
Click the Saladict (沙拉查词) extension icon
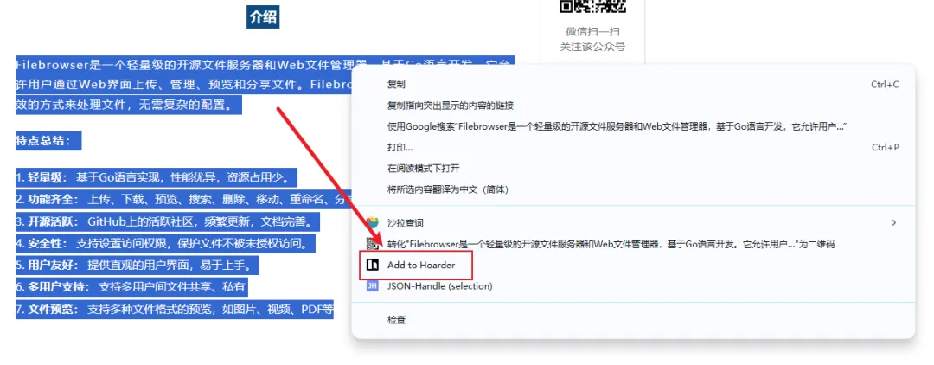pos(373,222)
